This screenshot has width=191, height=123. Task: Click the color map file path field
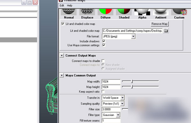[132, 31]
